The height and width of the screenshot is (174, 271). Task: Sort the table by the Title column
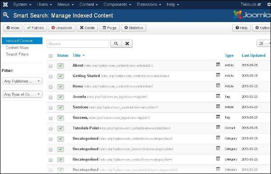coord(77,55)
